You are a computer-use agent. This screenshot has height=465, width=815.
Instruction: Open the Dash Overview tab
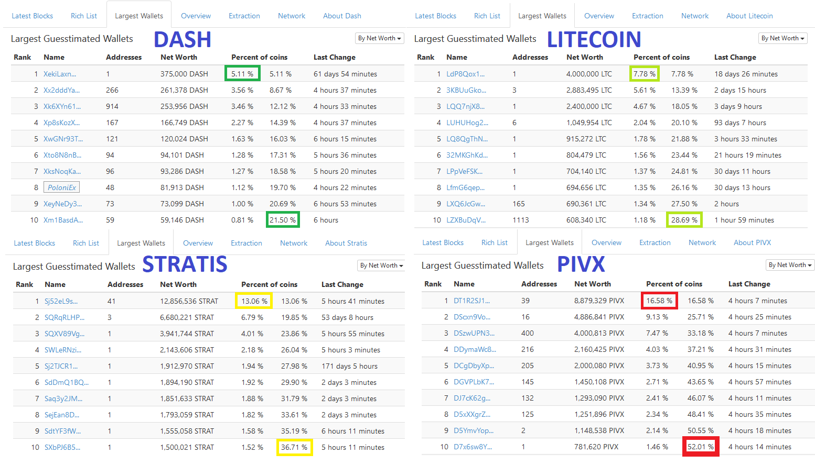point(196,16)
